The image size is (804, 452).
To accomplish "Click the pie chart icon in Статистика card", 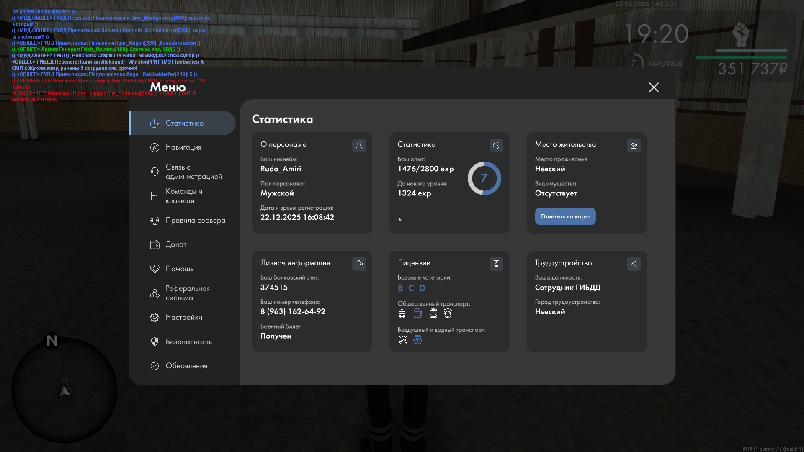I will pyautogui.click(x=496, y=145).
